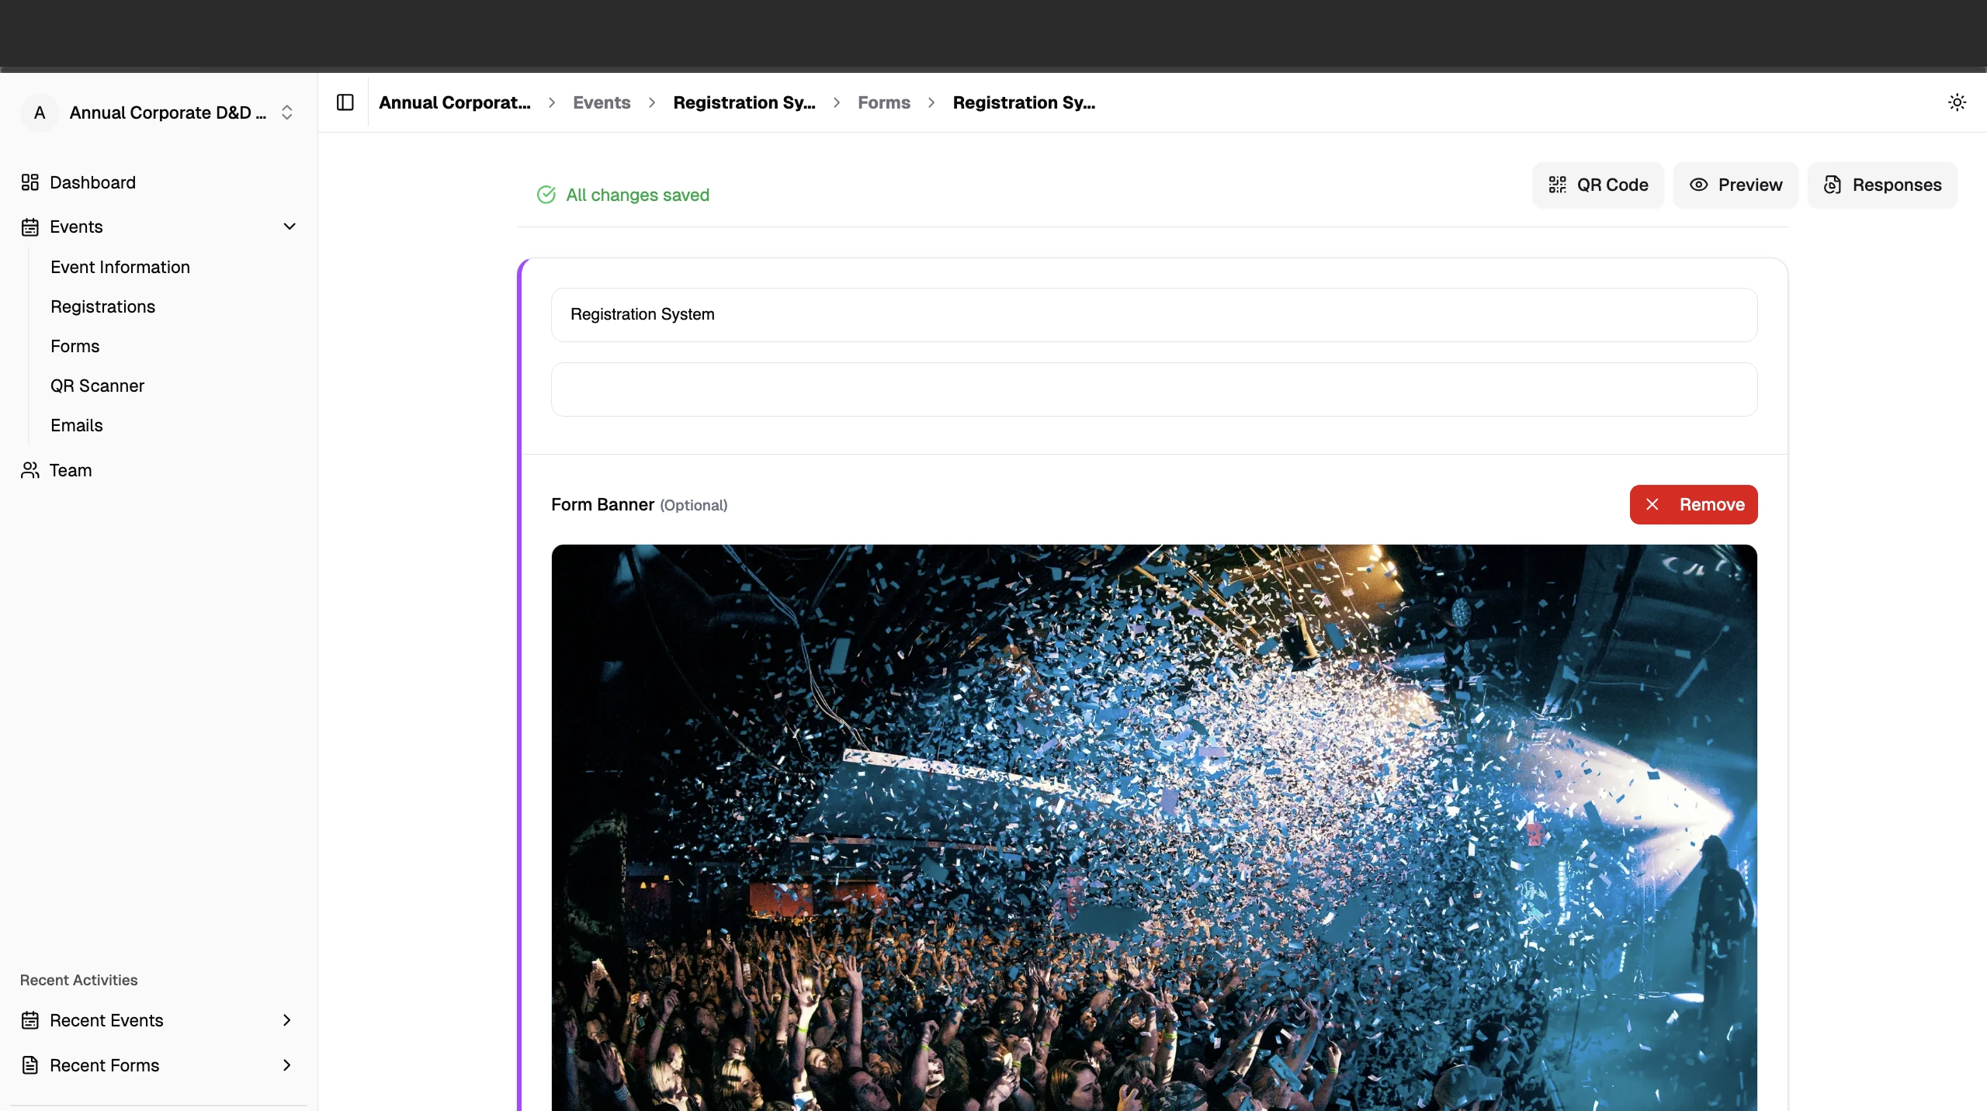Click the Recent Events calendar icon
The image size is (1987, 1111).
click(29, 1020)
